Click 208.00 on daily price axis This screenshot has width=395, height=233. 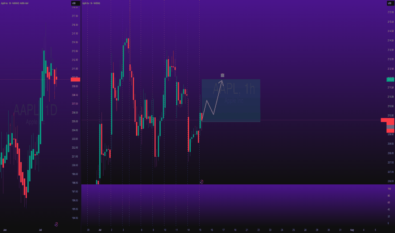[75, 95]
